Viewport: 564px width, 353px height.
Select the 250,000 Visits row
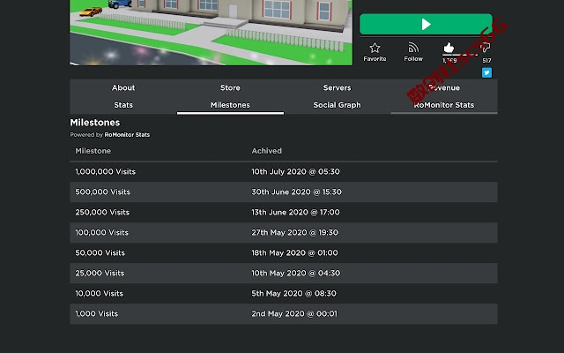pos(284,212)
